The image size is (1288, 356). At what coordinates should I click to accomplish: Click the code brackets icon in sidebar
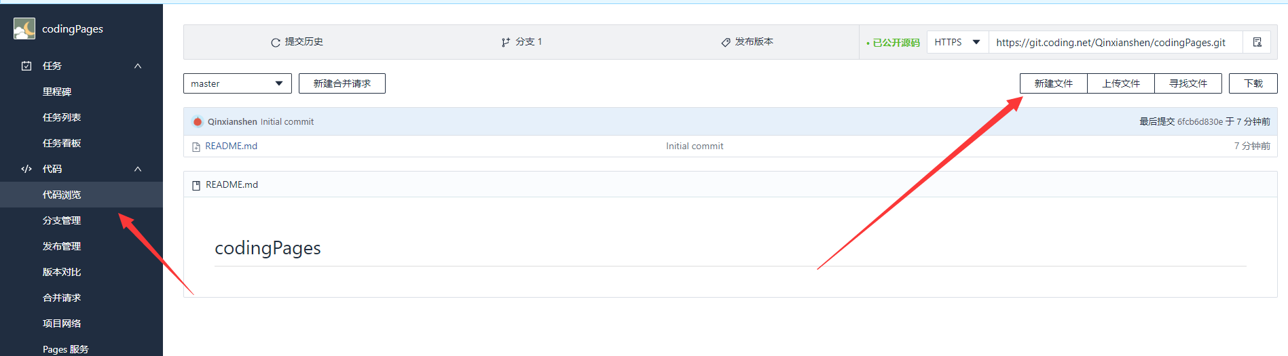[x=26, y=169]
